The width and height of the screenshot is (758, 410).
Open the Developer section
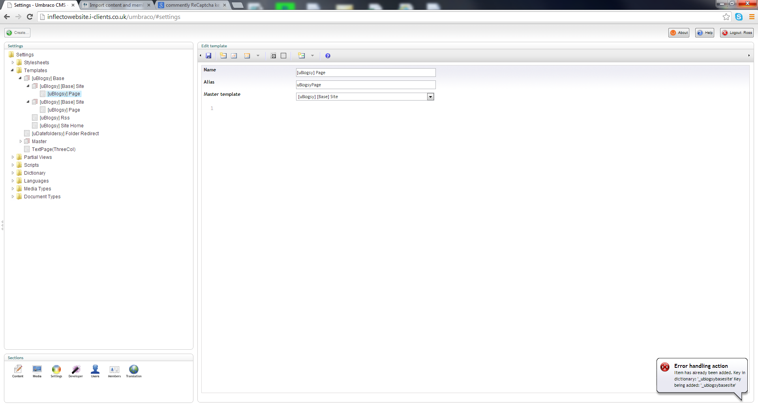pyautogui.click(x=76, y=371)
